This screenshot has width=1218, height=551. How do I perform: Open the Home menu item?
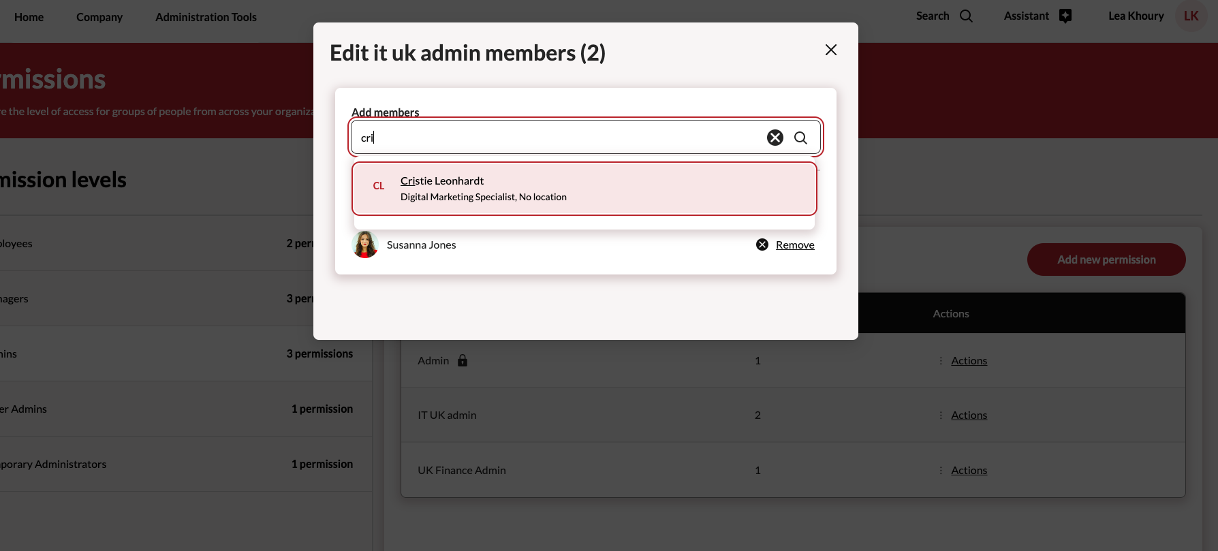coord(29,17)
